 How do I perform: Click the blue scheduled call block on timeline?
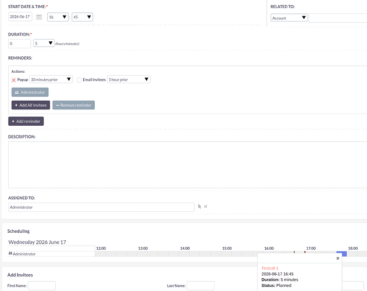341,254
